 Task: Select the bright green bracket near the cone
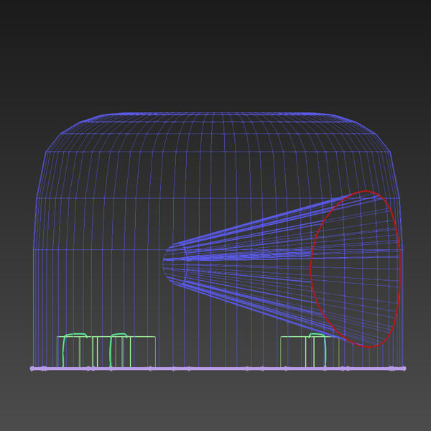click(x=318, y=350)
